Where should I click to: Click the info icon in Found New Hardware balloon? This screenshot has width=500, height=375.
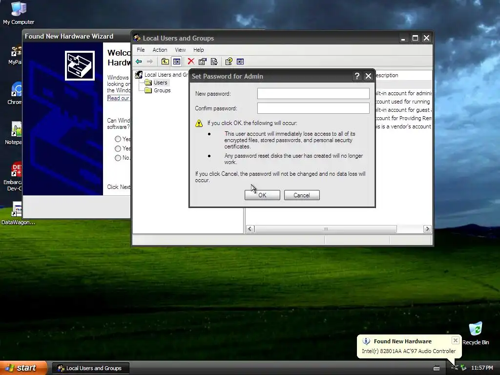tap(366, 341)
